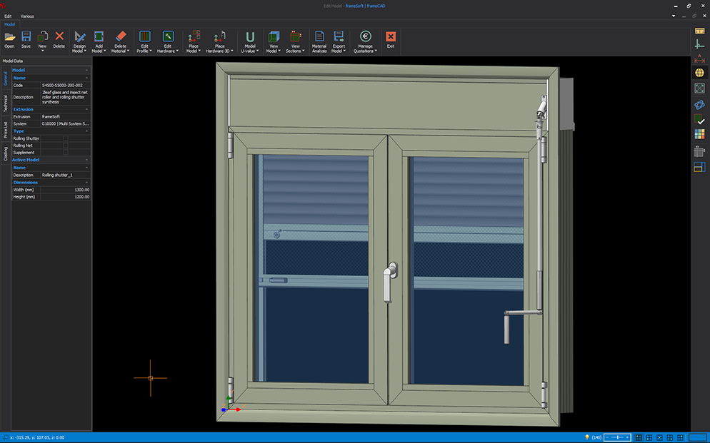
Task: Open a model with the Open icon
Action: coord(9,40)
